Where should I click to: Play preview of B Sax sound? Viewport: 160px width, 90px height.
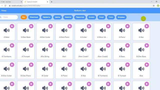[x=89, y=65]
